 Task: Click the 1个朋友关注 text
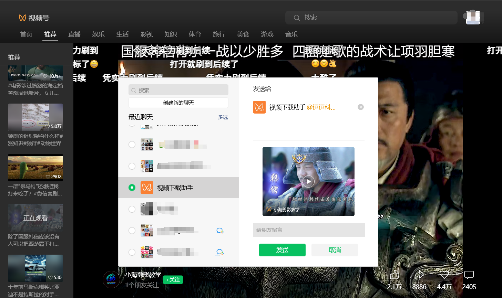[142, 285]
